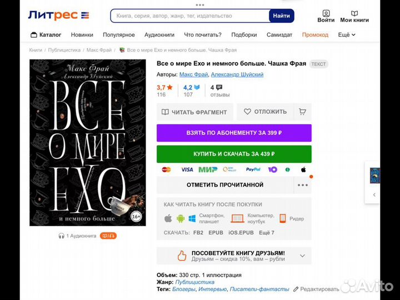
Task: Open the three dots options menu
Action: click(302, 185)
